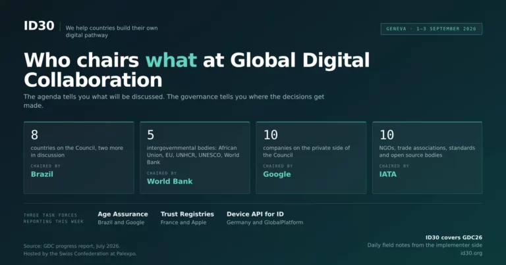The width and height of the screenshot is (506, 265).
Task: Click the highlighted word 'what' in the headline
Action: [171, 60]
